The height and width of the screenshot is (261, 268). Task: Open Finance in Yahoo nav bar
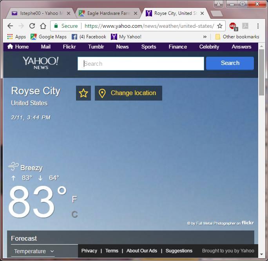pos(178,47)
